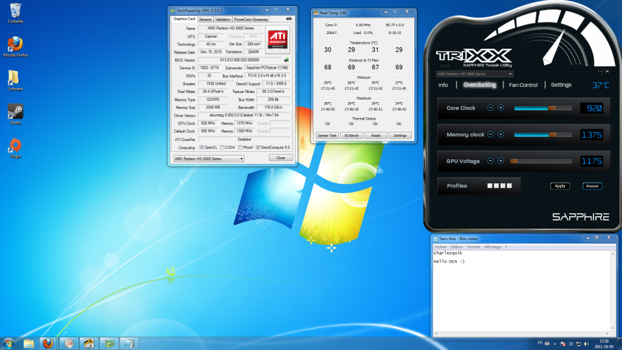Click the GPU Voltage slider track
This screenshot has width=622, height=350.
tap(541, 161)
